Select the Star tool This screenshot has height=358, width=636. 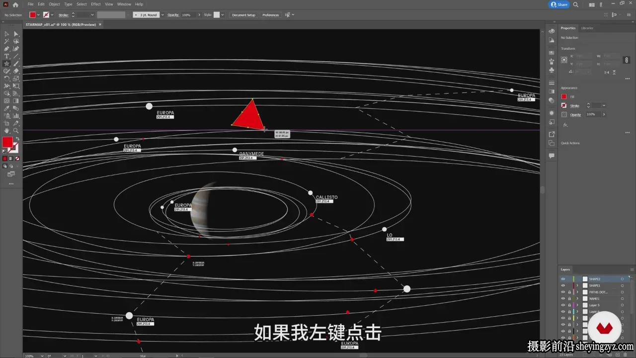tap(6, 64)
